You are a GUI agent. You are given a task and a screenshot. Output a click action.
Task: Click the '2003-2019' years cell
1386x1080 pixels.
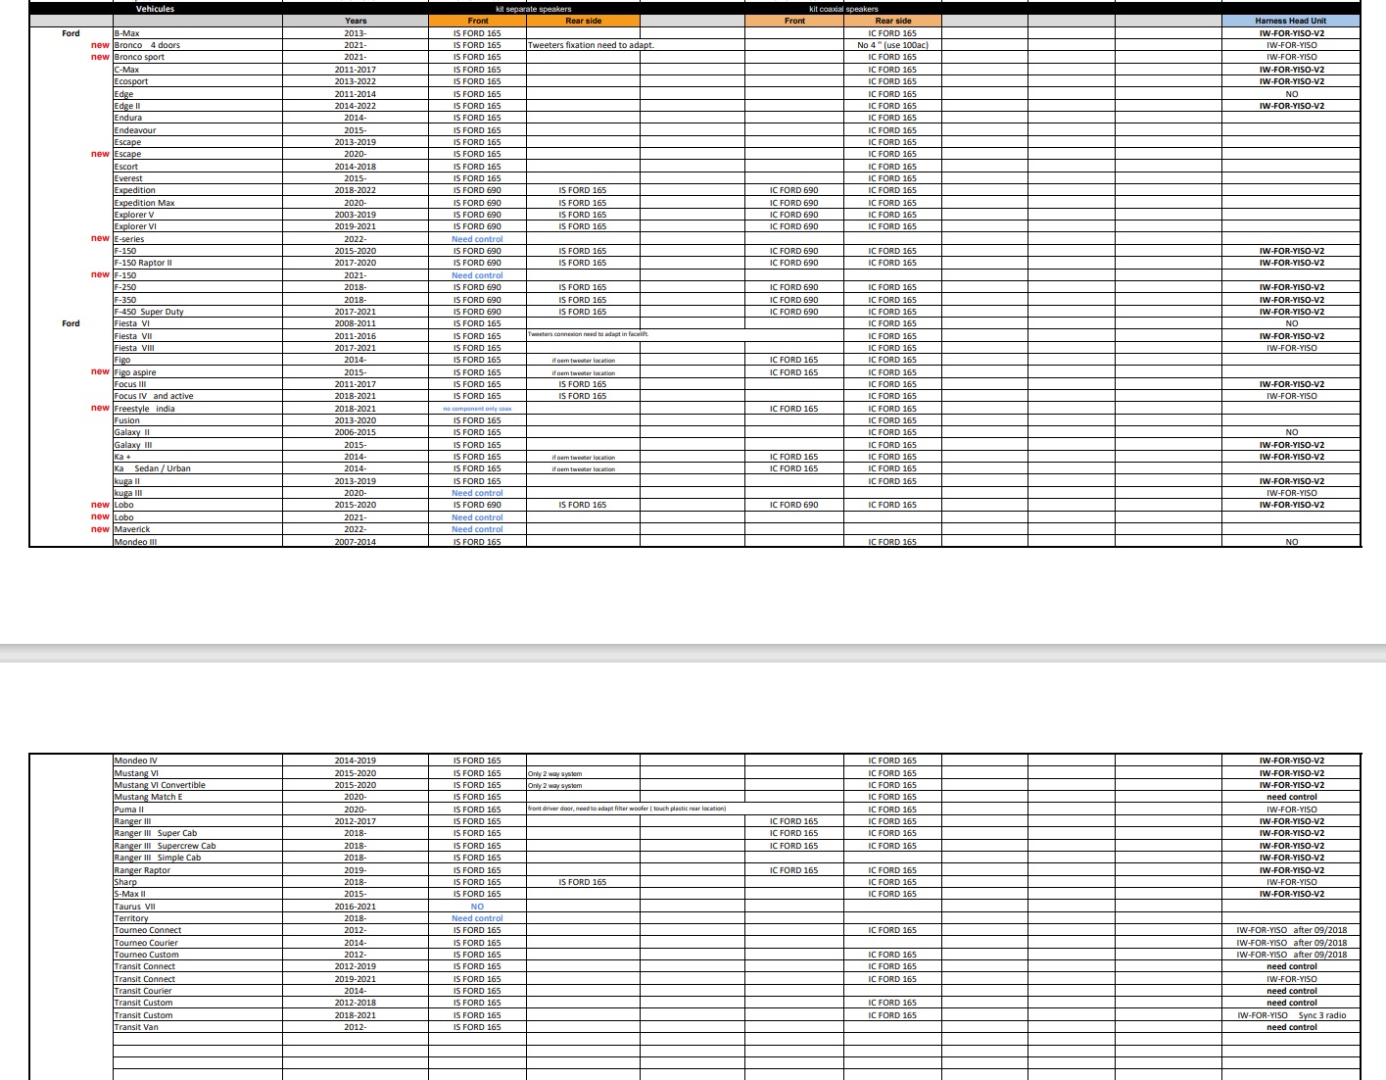(x=356, y=215)
